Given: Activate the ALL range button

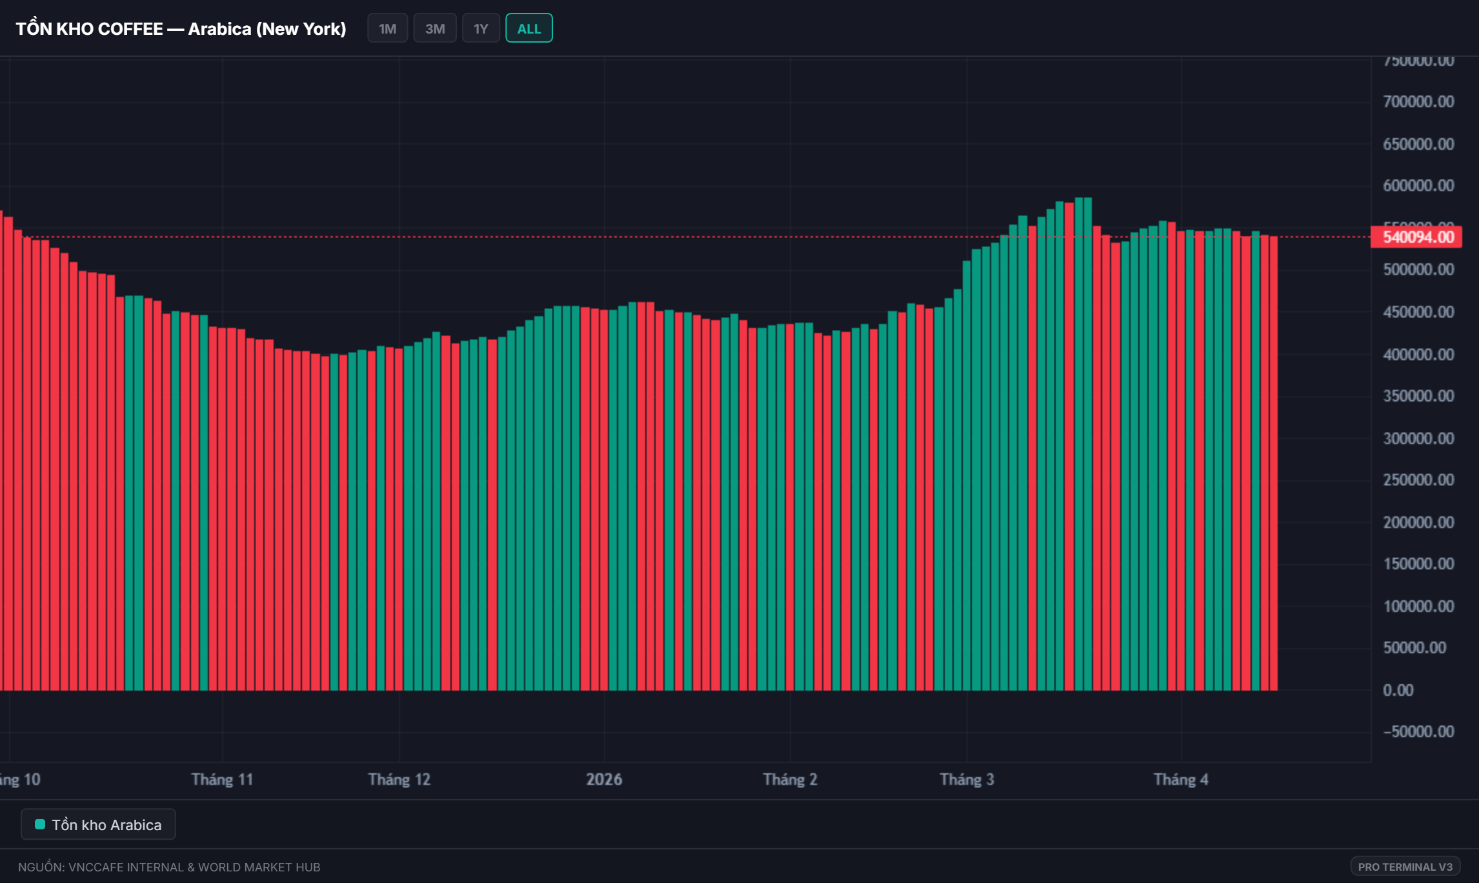Looking at the screenshot, I should (x=528, y=28).
